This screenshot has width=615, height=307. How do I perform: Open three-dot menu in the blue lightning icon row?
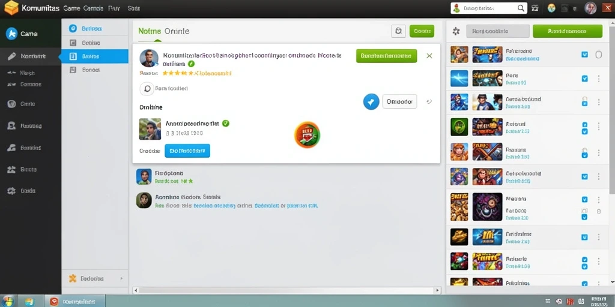(599, 79)
